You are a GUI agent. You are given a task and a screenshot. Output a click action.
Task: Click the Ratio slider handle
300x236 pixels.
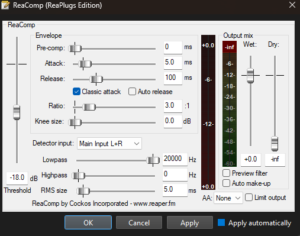[89, 107]
